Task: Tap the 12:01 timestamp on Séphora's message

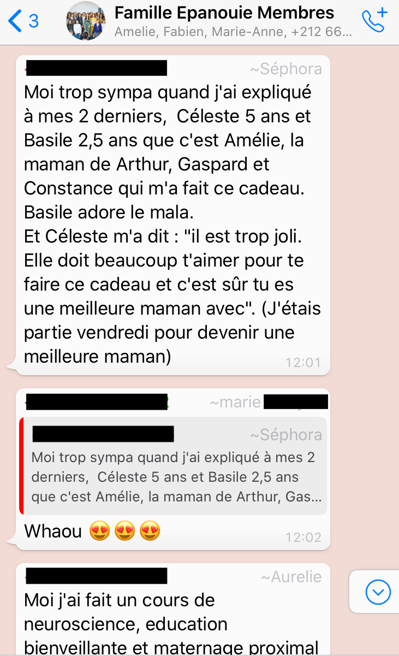Action: pyautogui.click(x=303, y=362)
